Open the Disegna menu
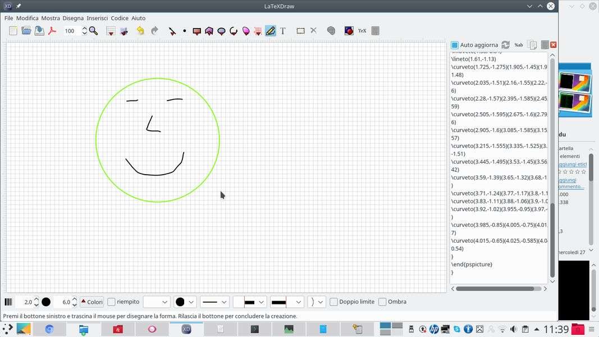 tap(73, 18)
